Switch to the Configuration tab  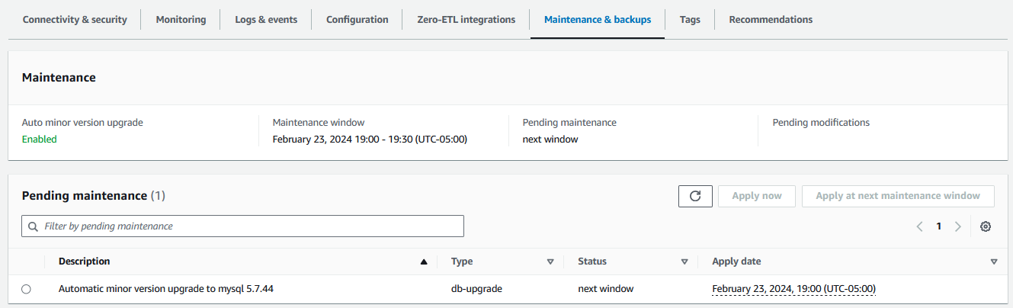[357, 20]
